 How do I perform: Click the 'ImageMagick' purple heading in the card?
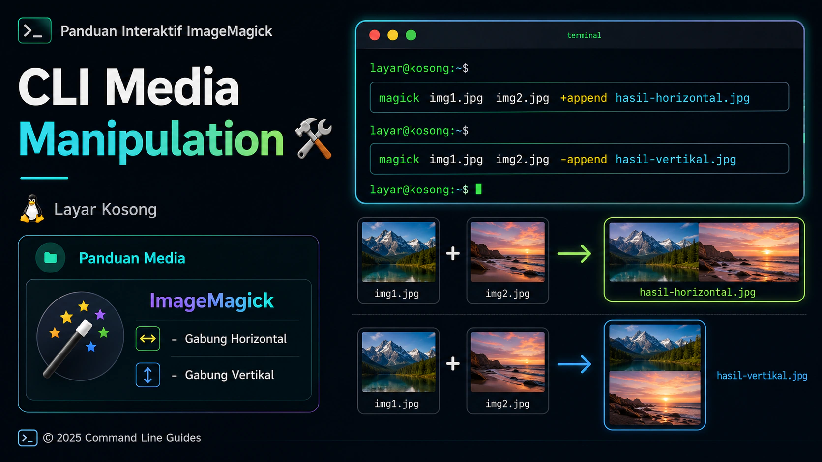tap(211, 300)
